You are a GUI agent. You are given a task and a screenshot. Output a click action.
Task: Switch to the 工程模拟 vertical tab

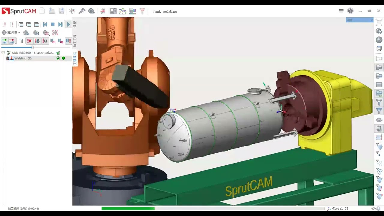(x=75, y=58)
